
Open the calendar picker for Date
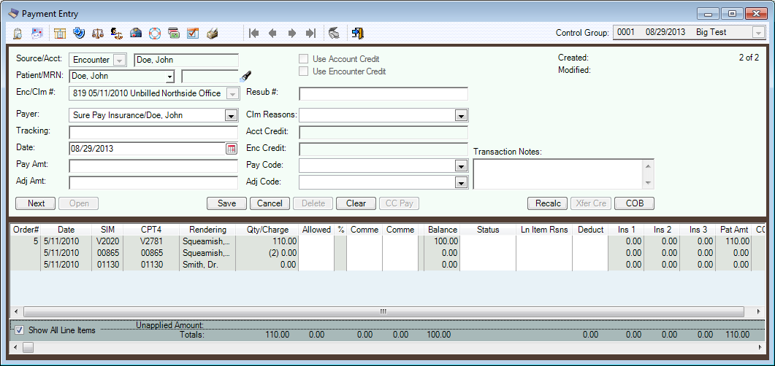[x=232, y=149]
